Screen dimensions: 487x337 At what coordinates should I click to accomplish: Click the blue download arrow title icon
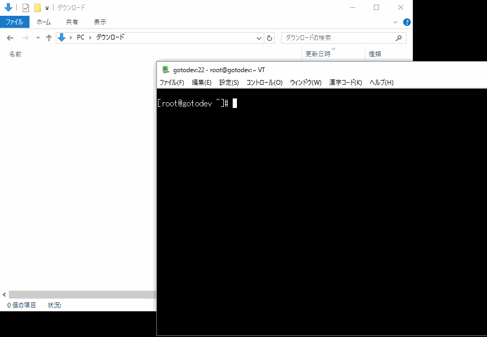8,7
